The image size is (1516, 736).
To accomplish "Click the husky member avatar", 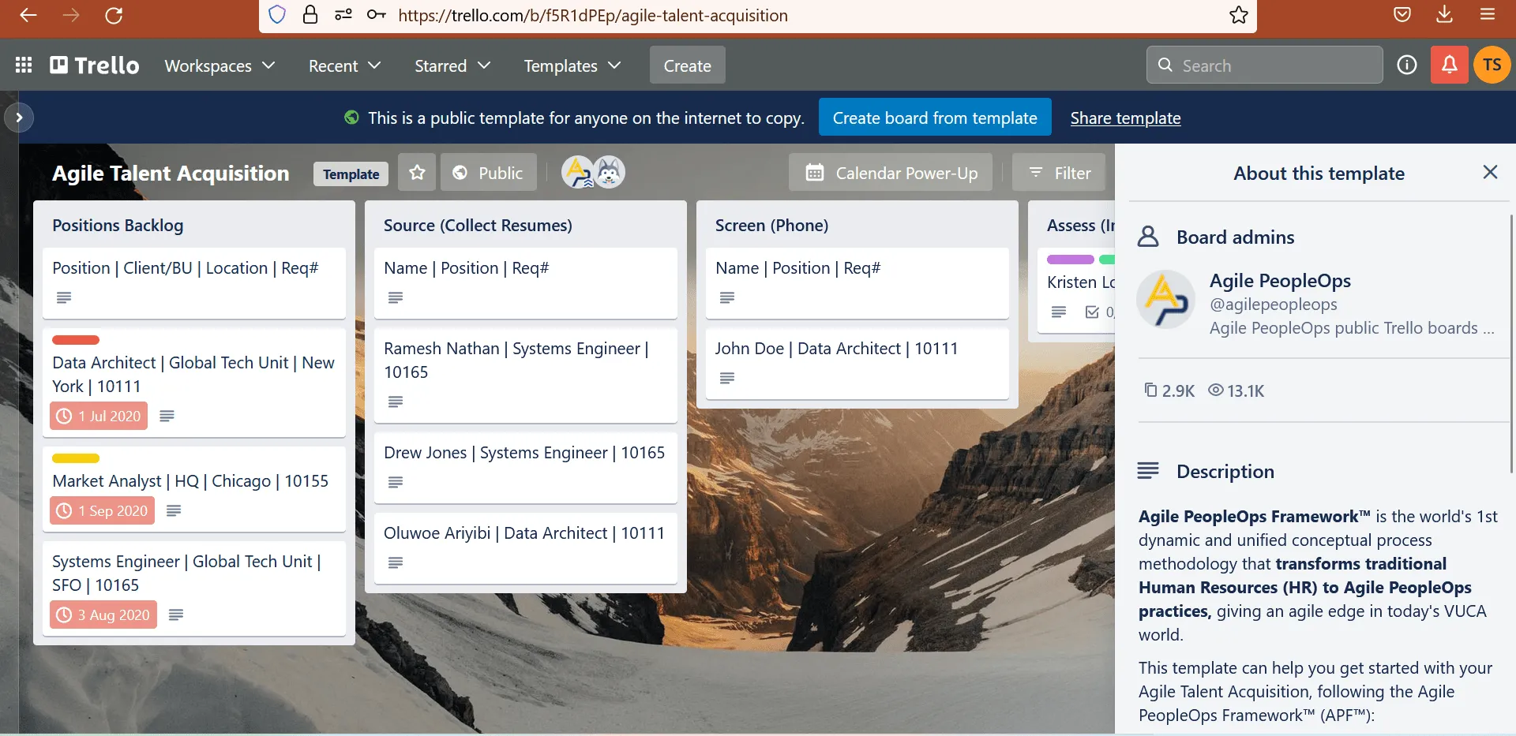I will [x=609, y=173].
